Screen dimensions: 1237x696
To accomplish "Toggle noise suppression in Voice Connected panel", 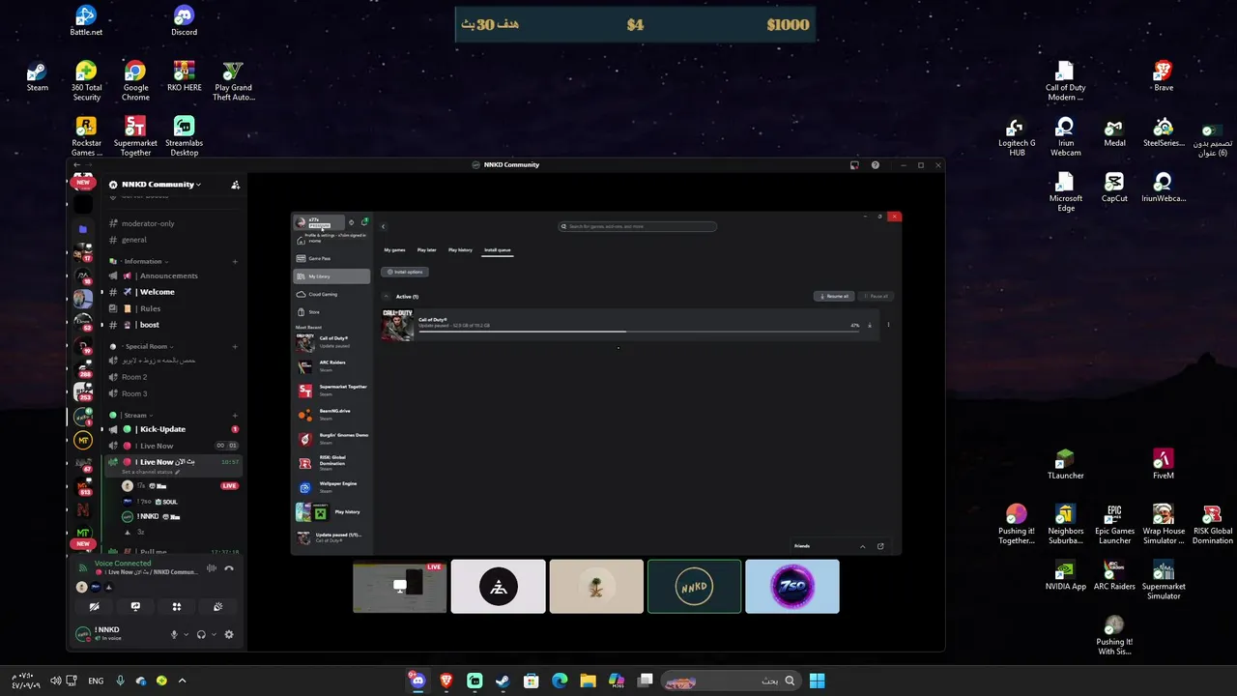I will [211, 567].
